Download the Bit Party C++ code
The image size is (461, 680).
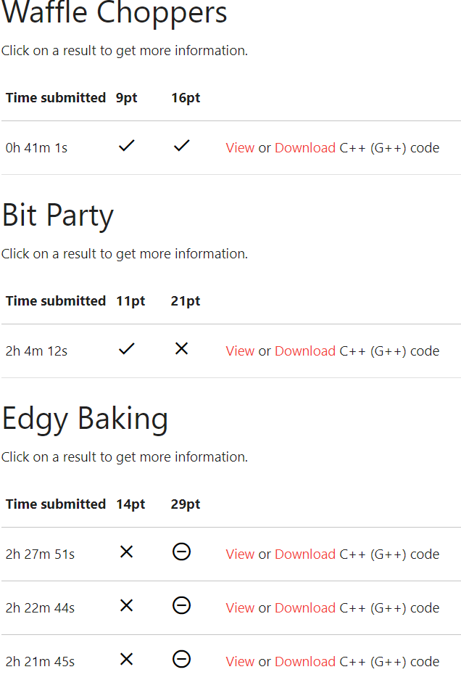coord(305,351)
